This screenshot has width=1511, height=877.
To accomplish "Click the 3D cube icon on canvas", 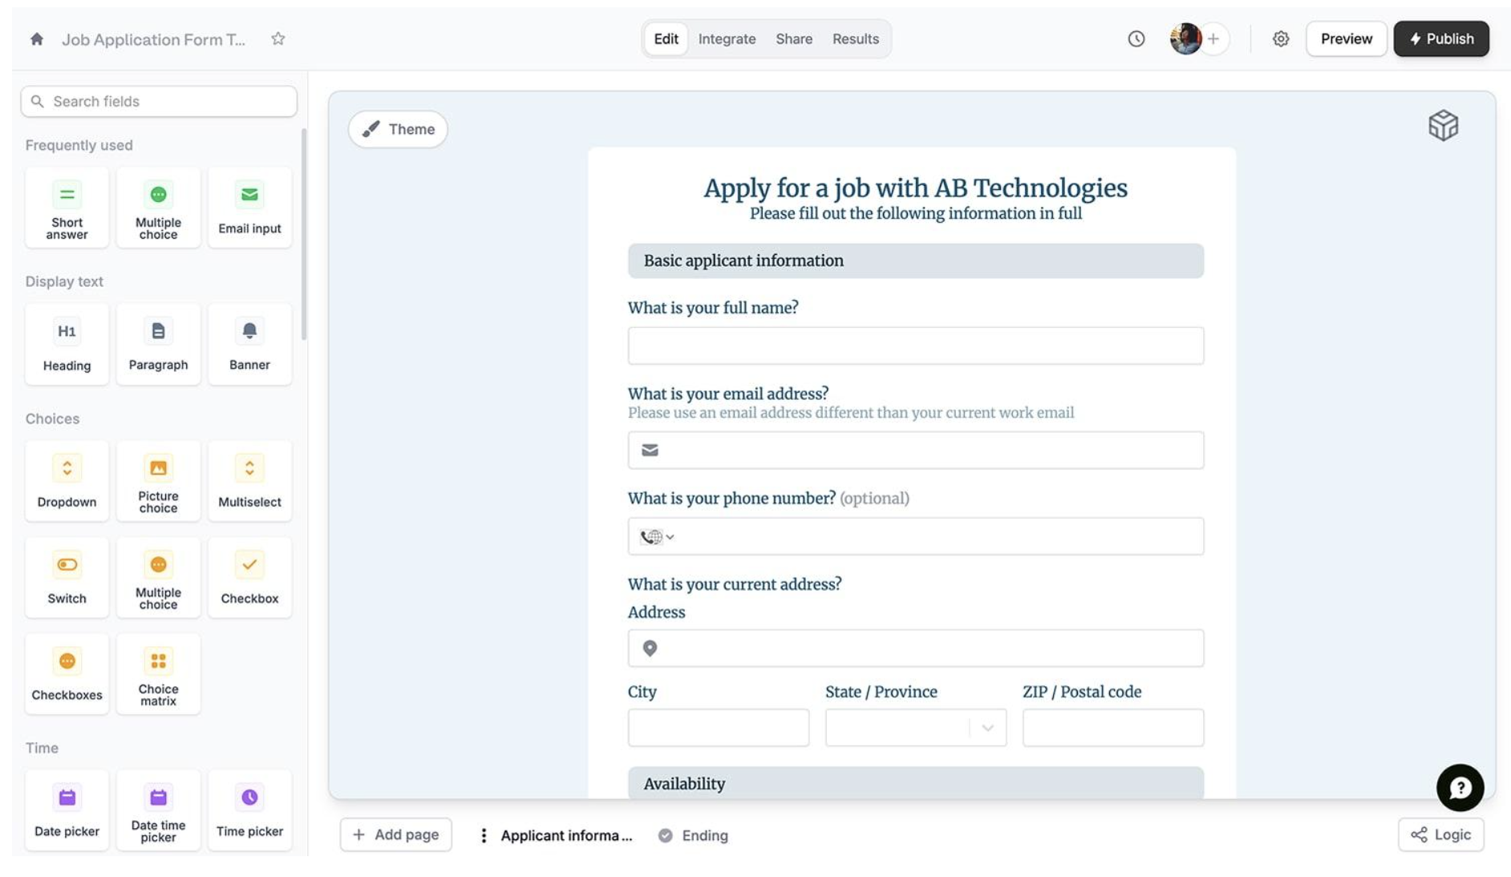I will point(1442,126).
